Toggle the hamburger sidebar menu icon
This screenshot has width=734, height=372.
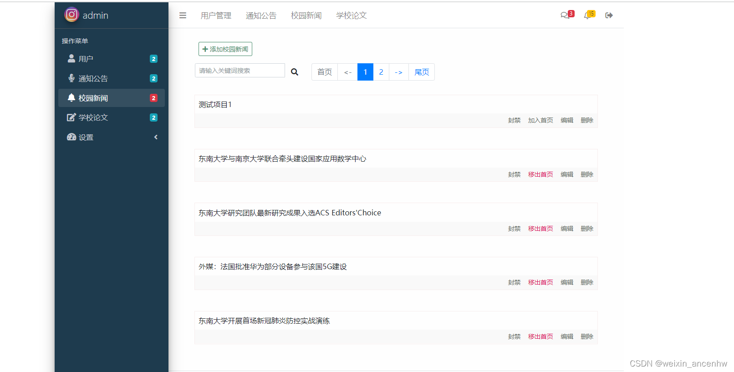183,15
